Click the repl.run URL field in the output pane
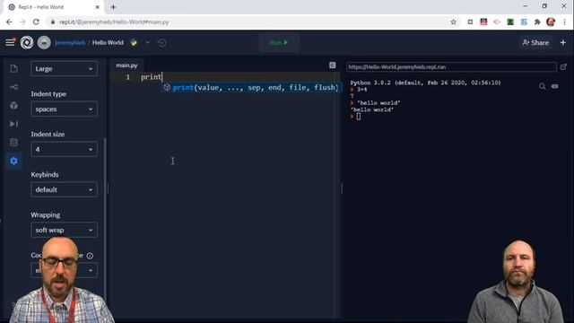 (x=451, y=67)
